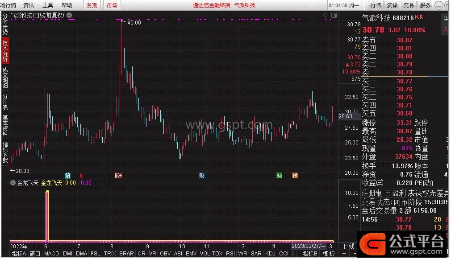The height and width of the screenshot is (259, 451).
Task: Switch the indicator to BRAR
Action: pyautogui.click(x=126, y=254)
